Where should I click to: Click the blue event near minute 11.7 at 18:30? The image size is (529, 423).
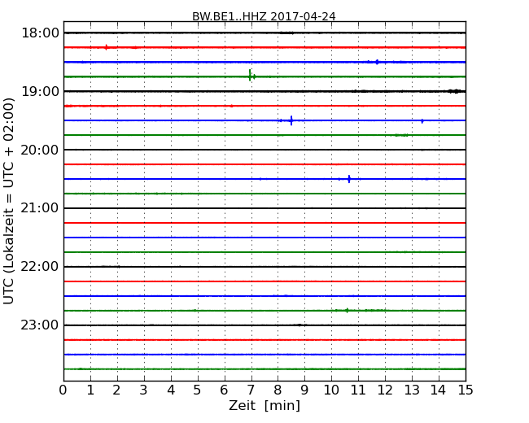377,62
